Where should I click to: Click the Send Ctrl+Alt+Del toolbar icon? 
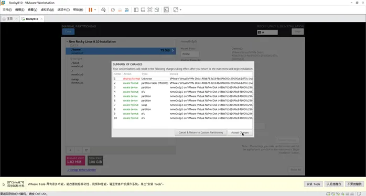tap(103, 10)
